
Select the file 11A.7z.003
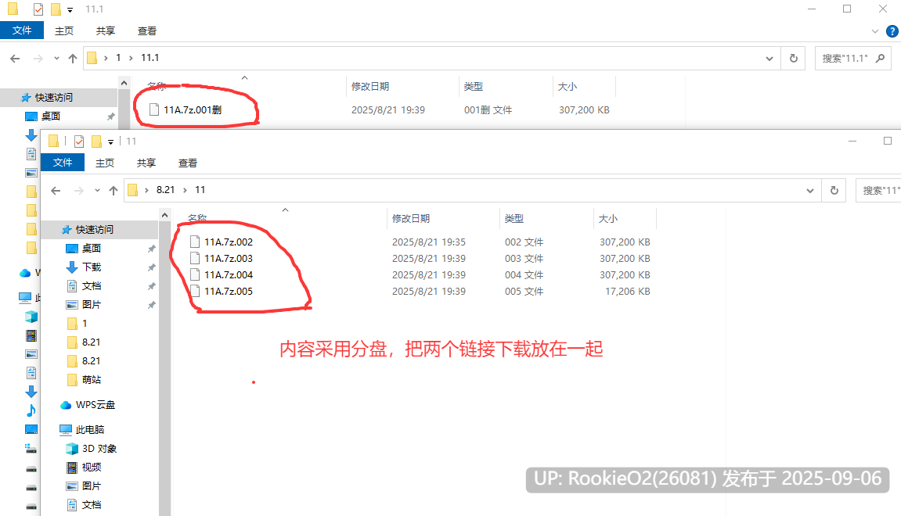click(x=228, y=258)
